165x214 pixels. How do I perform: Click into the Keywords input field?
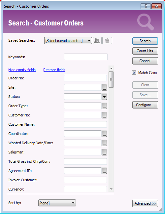[86, 57]
